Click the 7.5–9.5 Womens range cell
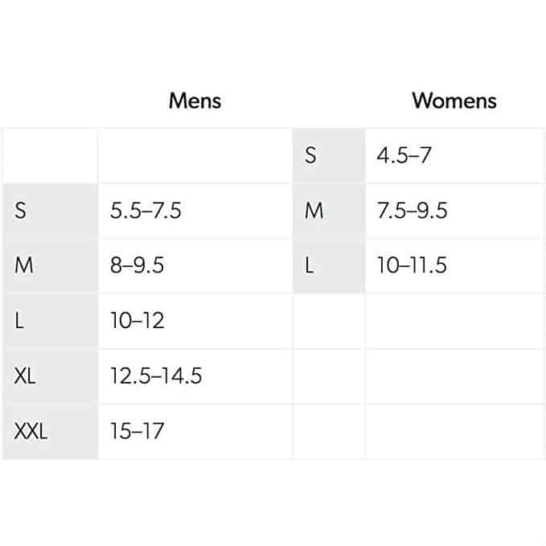The width and height of the screenshot is (546, 546). click(x=454, y=211)
